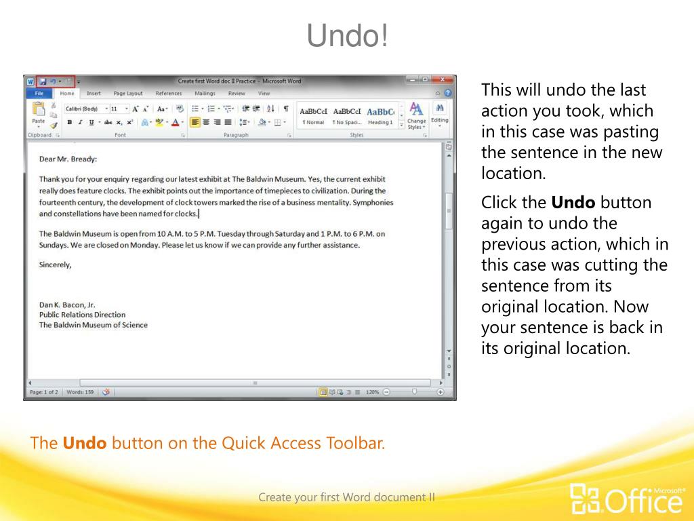Screen dimensions: 694x521
Task: Open Customize Quick Access Toolbar dropdown
Action: 79,82
